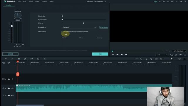
Task: Open the audio mixer icon
Action: [151, 59]
